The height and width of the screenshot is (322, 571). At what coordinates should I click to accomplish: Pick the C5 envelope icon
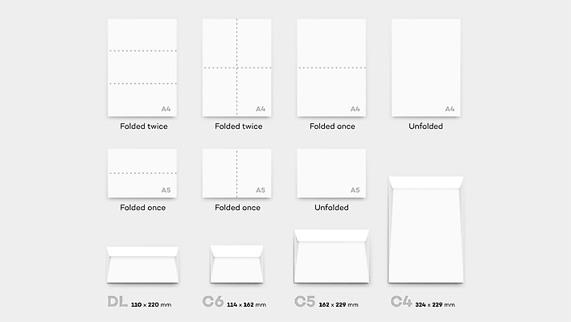click(x=331, y=257)
